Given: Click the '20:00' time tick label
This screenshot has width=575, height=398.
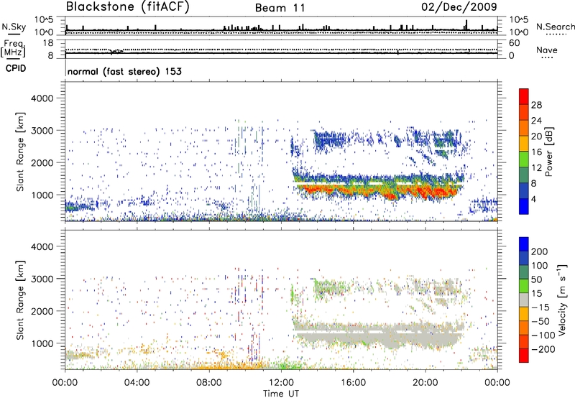Looking at the screenshot, I should coord(425,383).
